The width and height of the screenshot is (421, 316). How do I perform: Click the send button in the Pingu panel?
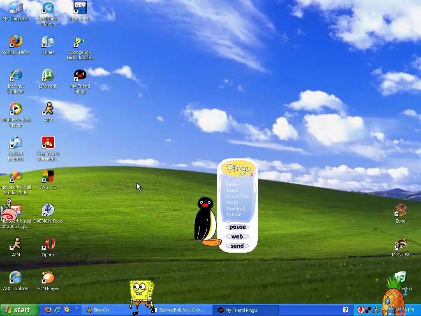[237, 246]
